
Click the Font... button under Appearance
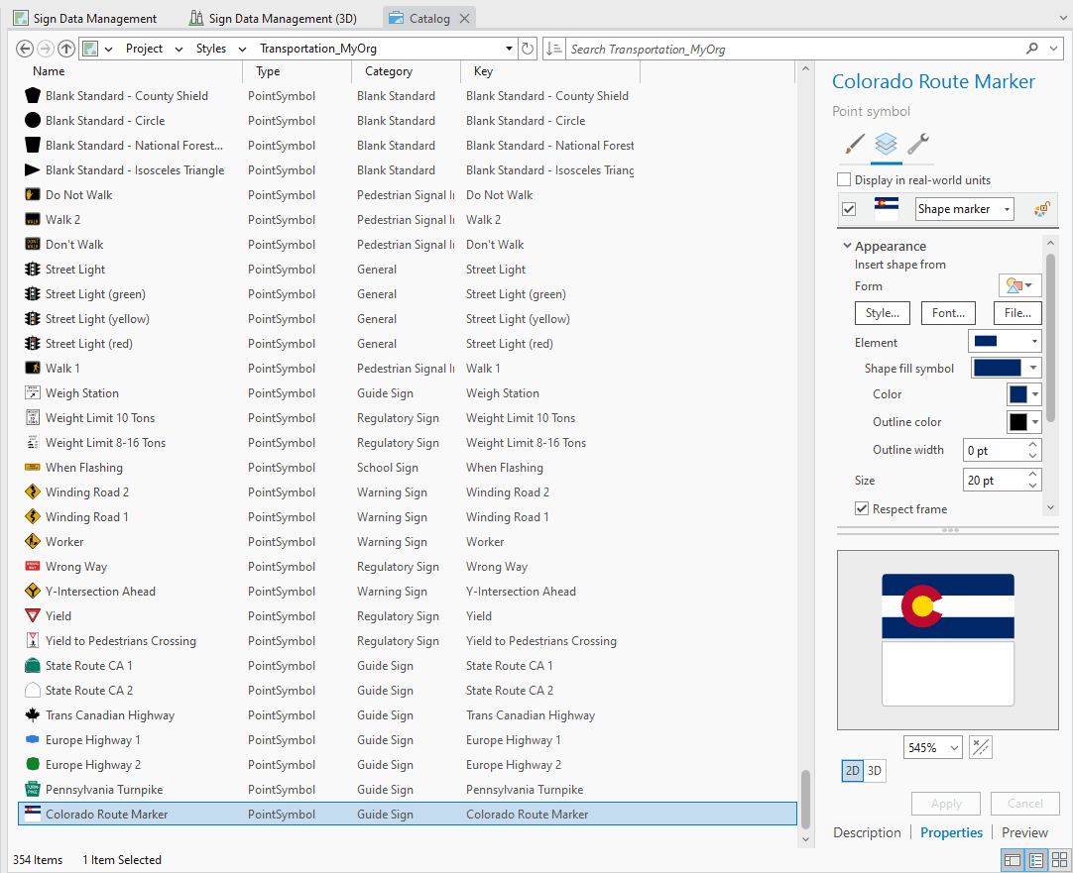click(x=948, y=312)
